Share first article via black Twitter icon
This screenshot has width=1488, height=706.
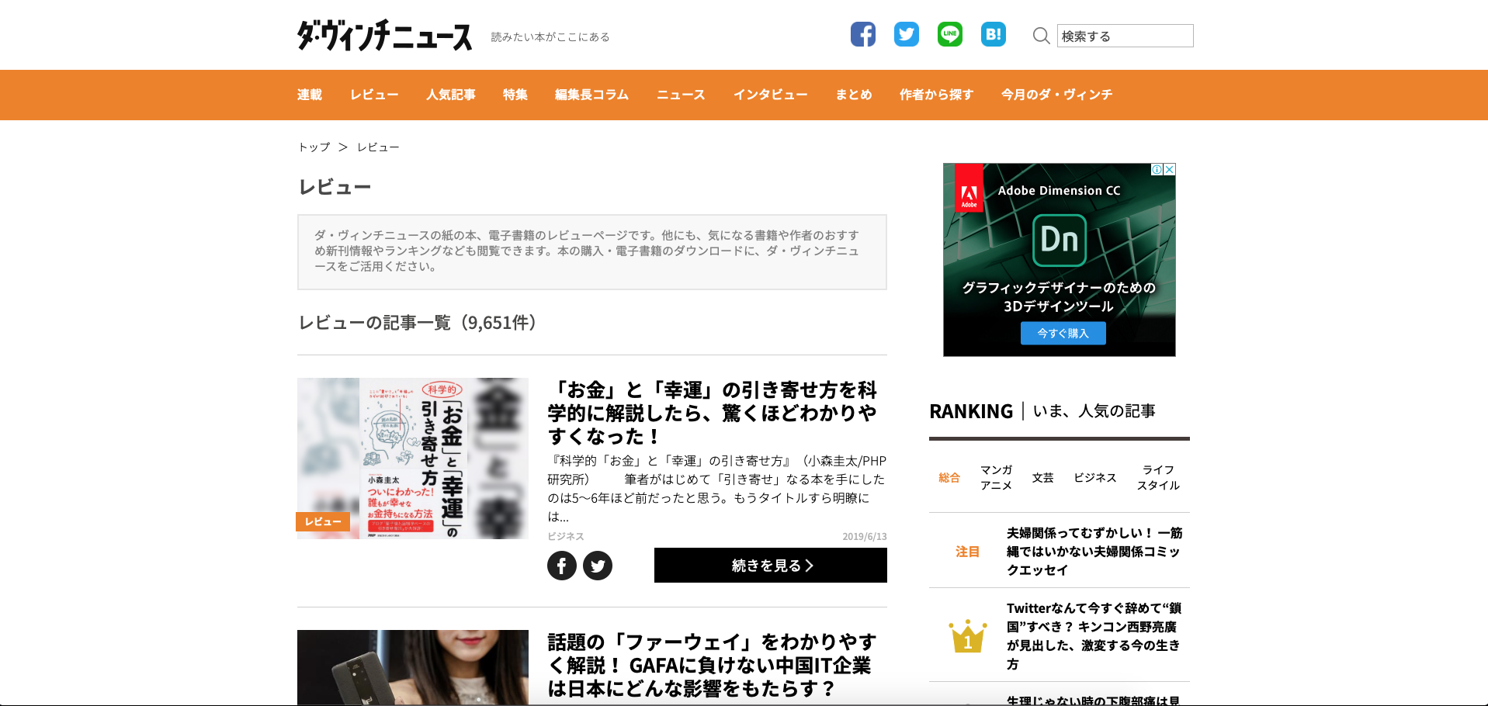tap(598, 566)
